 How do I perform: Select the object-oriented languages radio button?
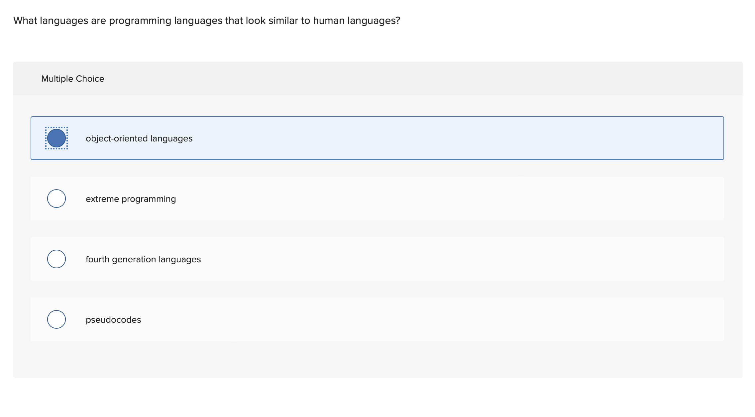point(56,138)
